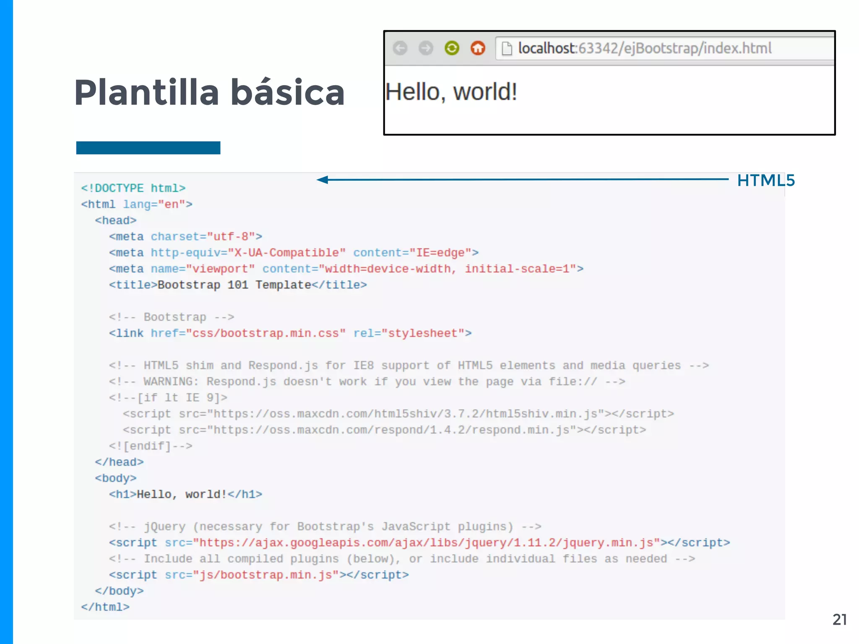This screenshot has height=644, width=859.
Task: Click the css/bootstrap.min.css link line
Action: tap(290, 333)
